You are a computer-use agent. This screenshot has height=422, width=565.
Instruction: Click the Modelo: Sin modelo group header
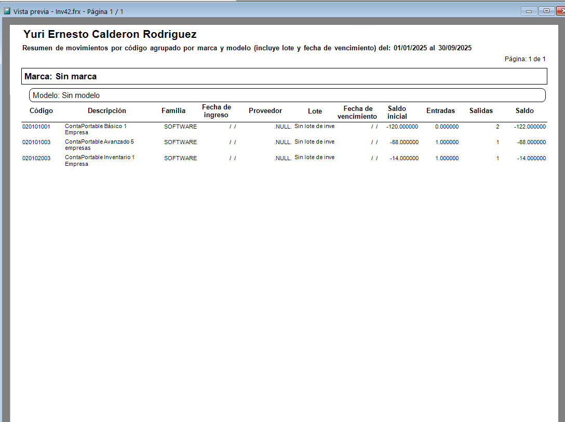click(287, 95)
